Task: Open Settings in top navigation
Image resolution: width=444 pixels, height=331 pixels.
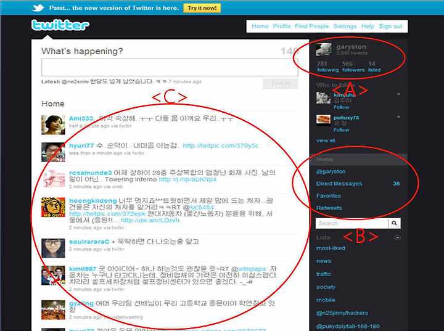Action: click(x=345, y=27)
